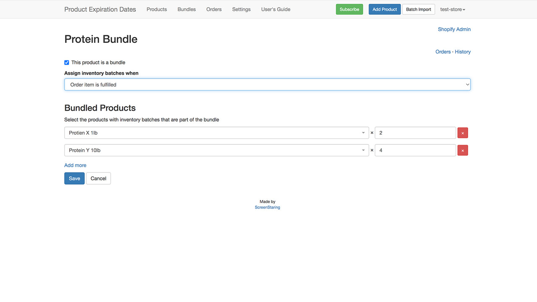The height and width of the screenshot is (302, 537).
Task: Open the Protein Y 10lb product selector arrow
Action: [x=363, y=150]
